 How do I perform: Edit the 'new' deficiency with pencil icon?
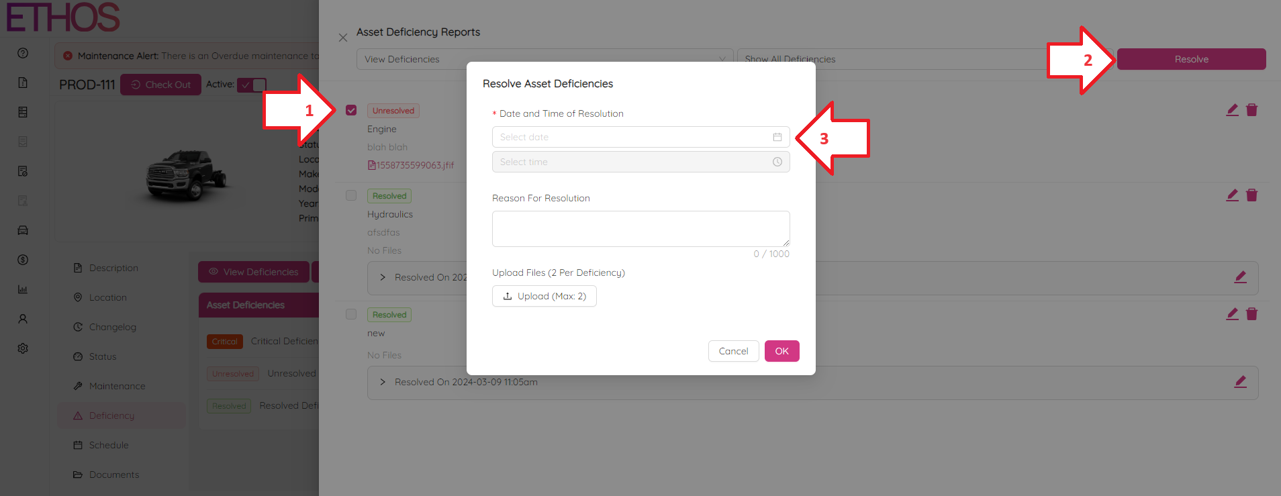click(x=1232, y=314)
